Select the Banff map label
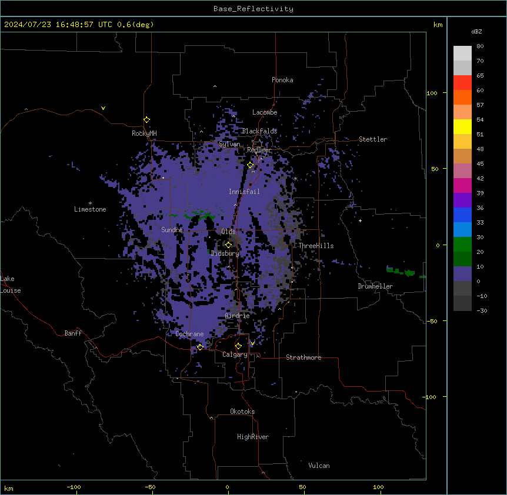This screenshot has height=495, width=507. point(73,333)
